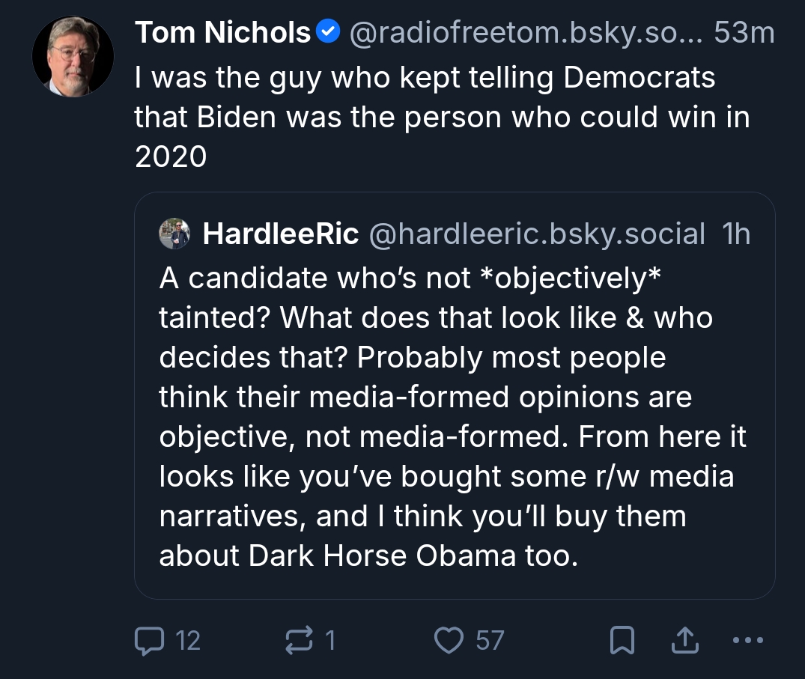Screen dimensions: 805x679
Task: Bookmark this post
Action: pos(623,641)
